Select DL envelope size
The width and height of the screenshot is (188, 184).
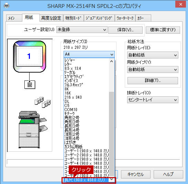click(x=86, y=101)
